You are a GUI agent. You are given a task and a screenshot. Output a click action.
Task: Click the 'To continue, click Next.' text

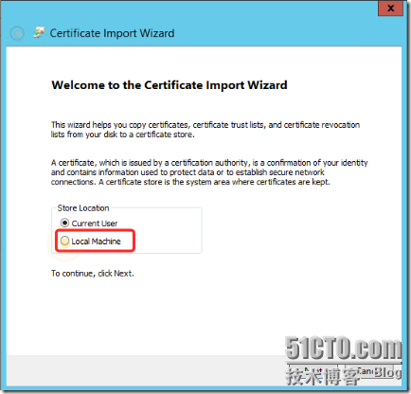coord(93,274)
